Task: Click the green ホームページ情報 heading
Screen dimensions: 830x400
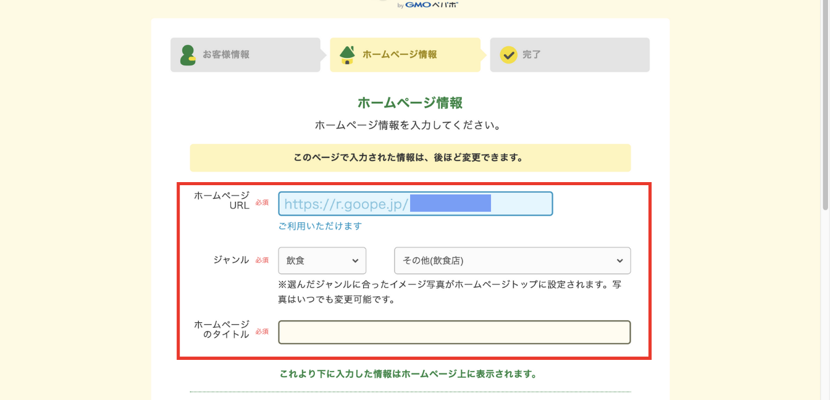Action: click(x=410, y=102)
